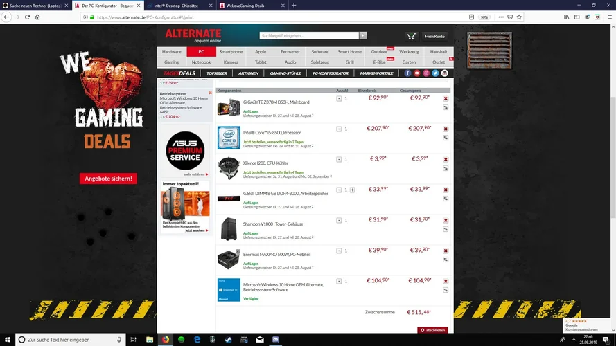Image resolution: width=616 pixels, height=346 pixels.
Task: Decrease quantity of Enermax MAXPRO 500W
Action: pos(339,251)
